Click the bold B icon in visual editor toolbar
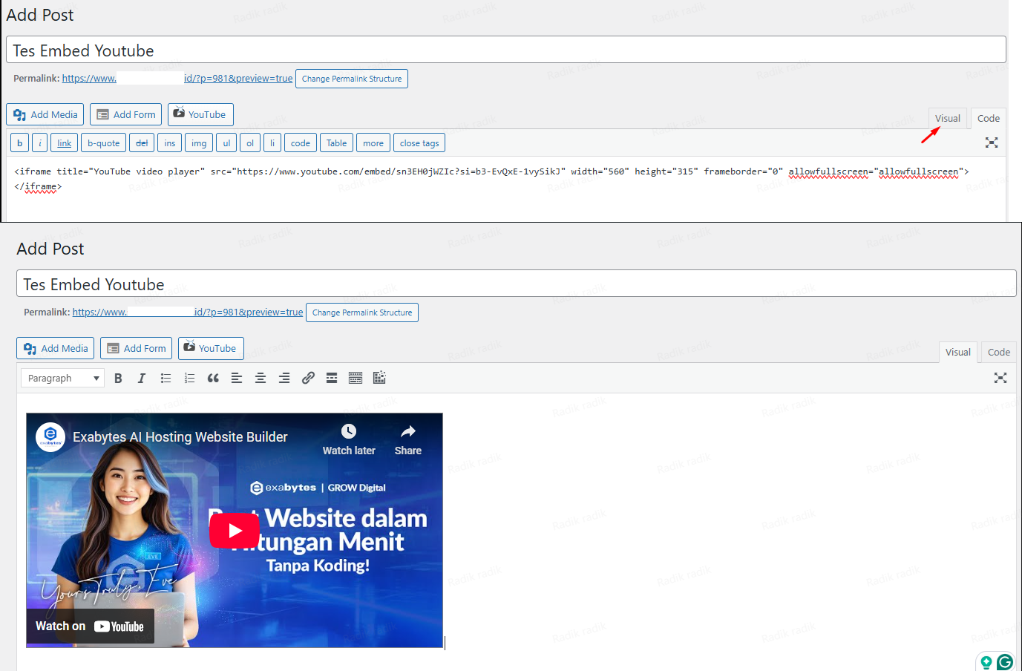 [x=118, y=378]
